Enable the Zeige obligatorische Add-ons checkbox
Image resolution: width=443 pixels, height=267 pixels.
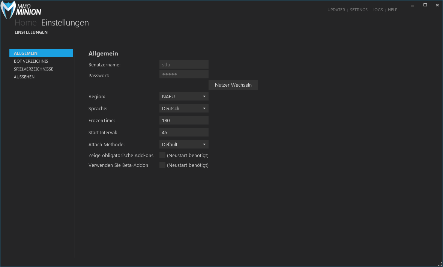[x=162, y=155]
